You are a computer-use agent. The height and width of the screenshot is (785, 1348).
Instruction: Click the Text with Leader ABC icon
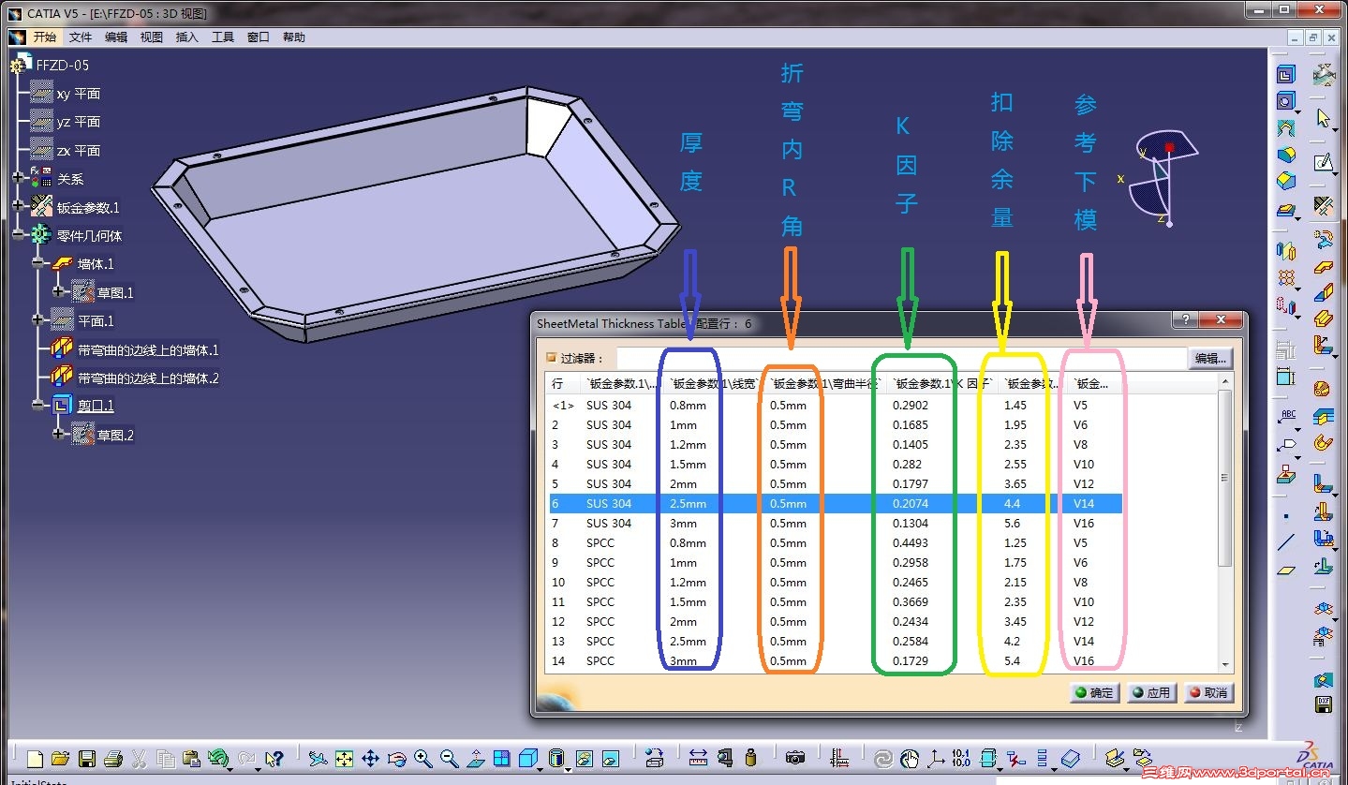point(1287,417)
